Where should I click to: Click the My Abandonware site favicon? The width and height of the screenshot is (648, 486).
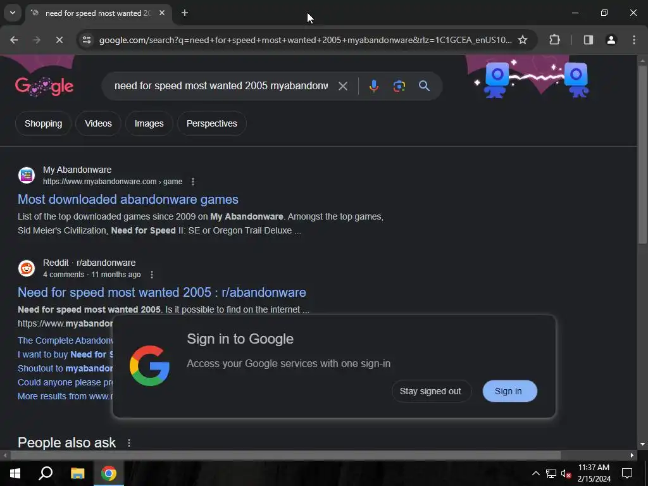(27, 175)
